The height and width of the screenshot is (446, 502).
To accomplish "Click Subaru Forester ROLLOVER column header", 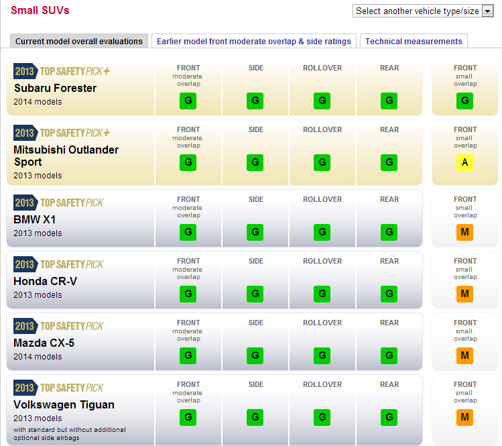I will [322, 68].
